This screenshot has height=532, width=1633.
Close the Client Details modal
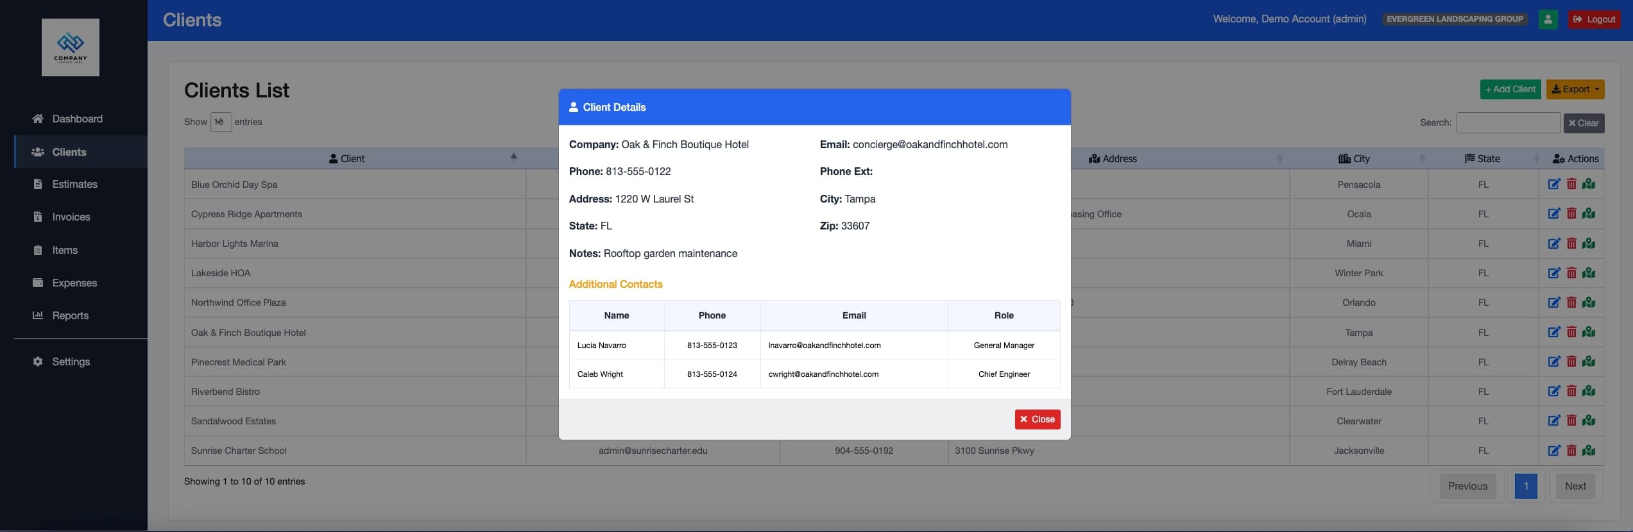(1038, 419)
